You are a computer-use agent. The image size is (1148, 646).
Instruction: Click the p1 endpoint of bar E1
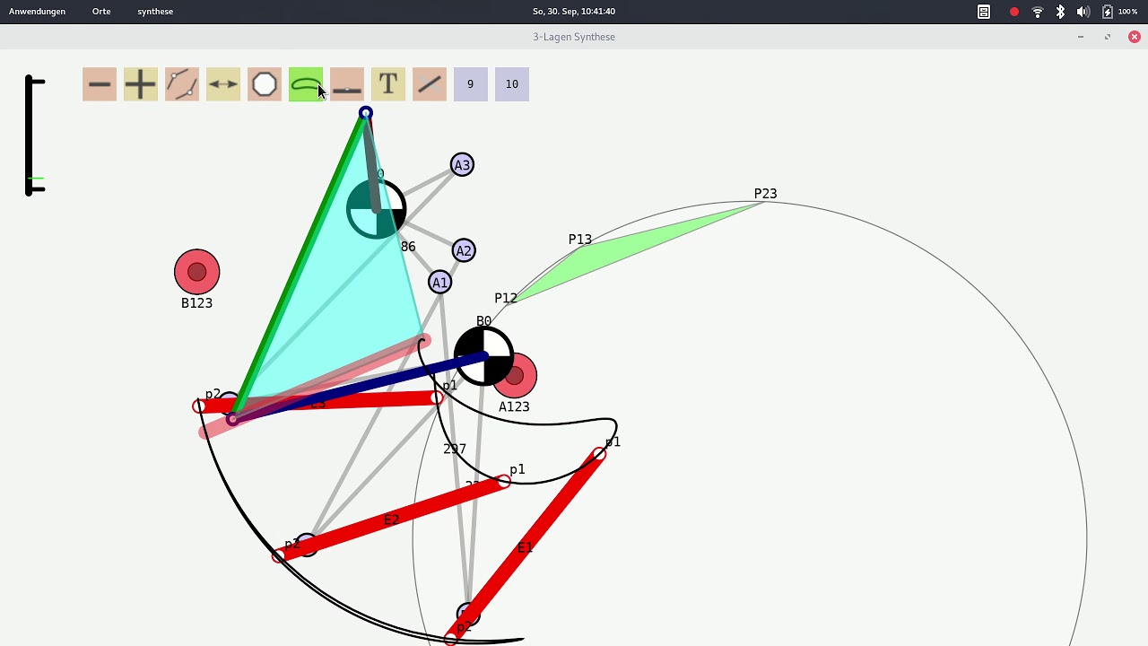point(599,455)
